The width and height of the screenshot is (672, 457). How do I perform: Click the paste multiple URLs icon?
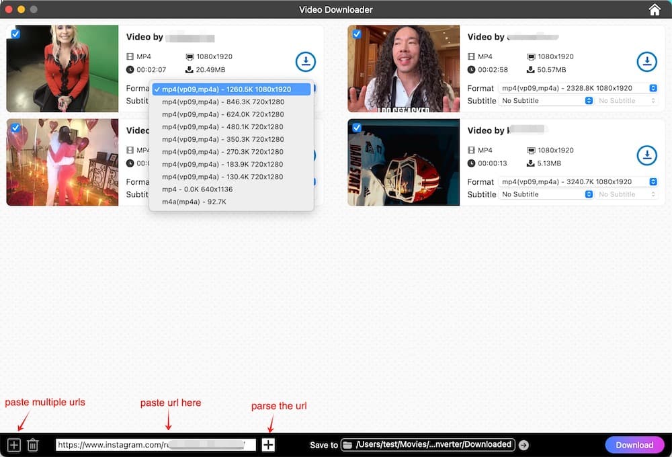(x=14, y=445)
